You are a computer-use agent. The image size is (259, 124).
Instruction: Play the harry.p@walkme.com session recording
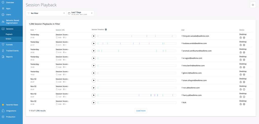click(x=94, y=95)
